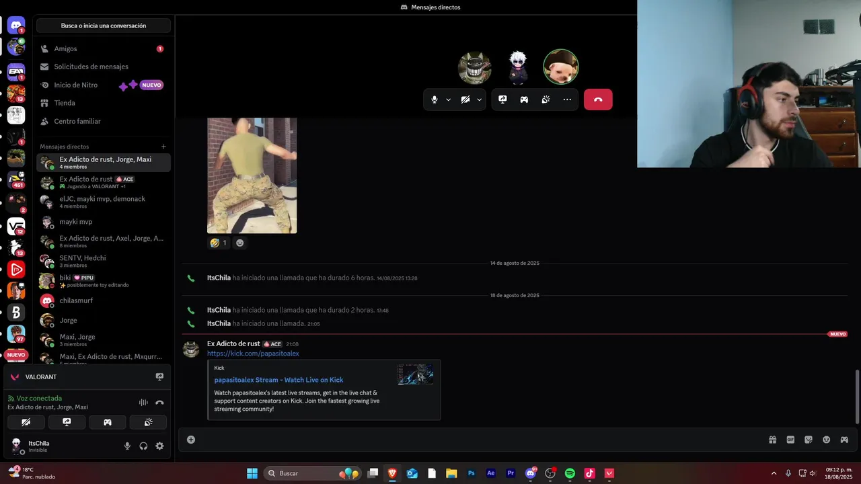Open DM with Ex Adicto de rust playing VALORANT
Screen dimensions: 861x484
coord(104,182)
